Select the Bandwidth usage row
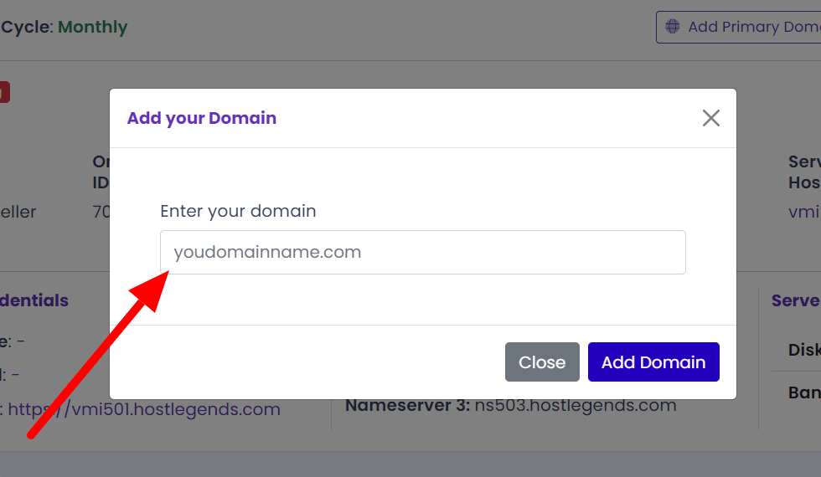Image resolution: width=821 pixels, height=477 pixels. (x=803, y=392)
